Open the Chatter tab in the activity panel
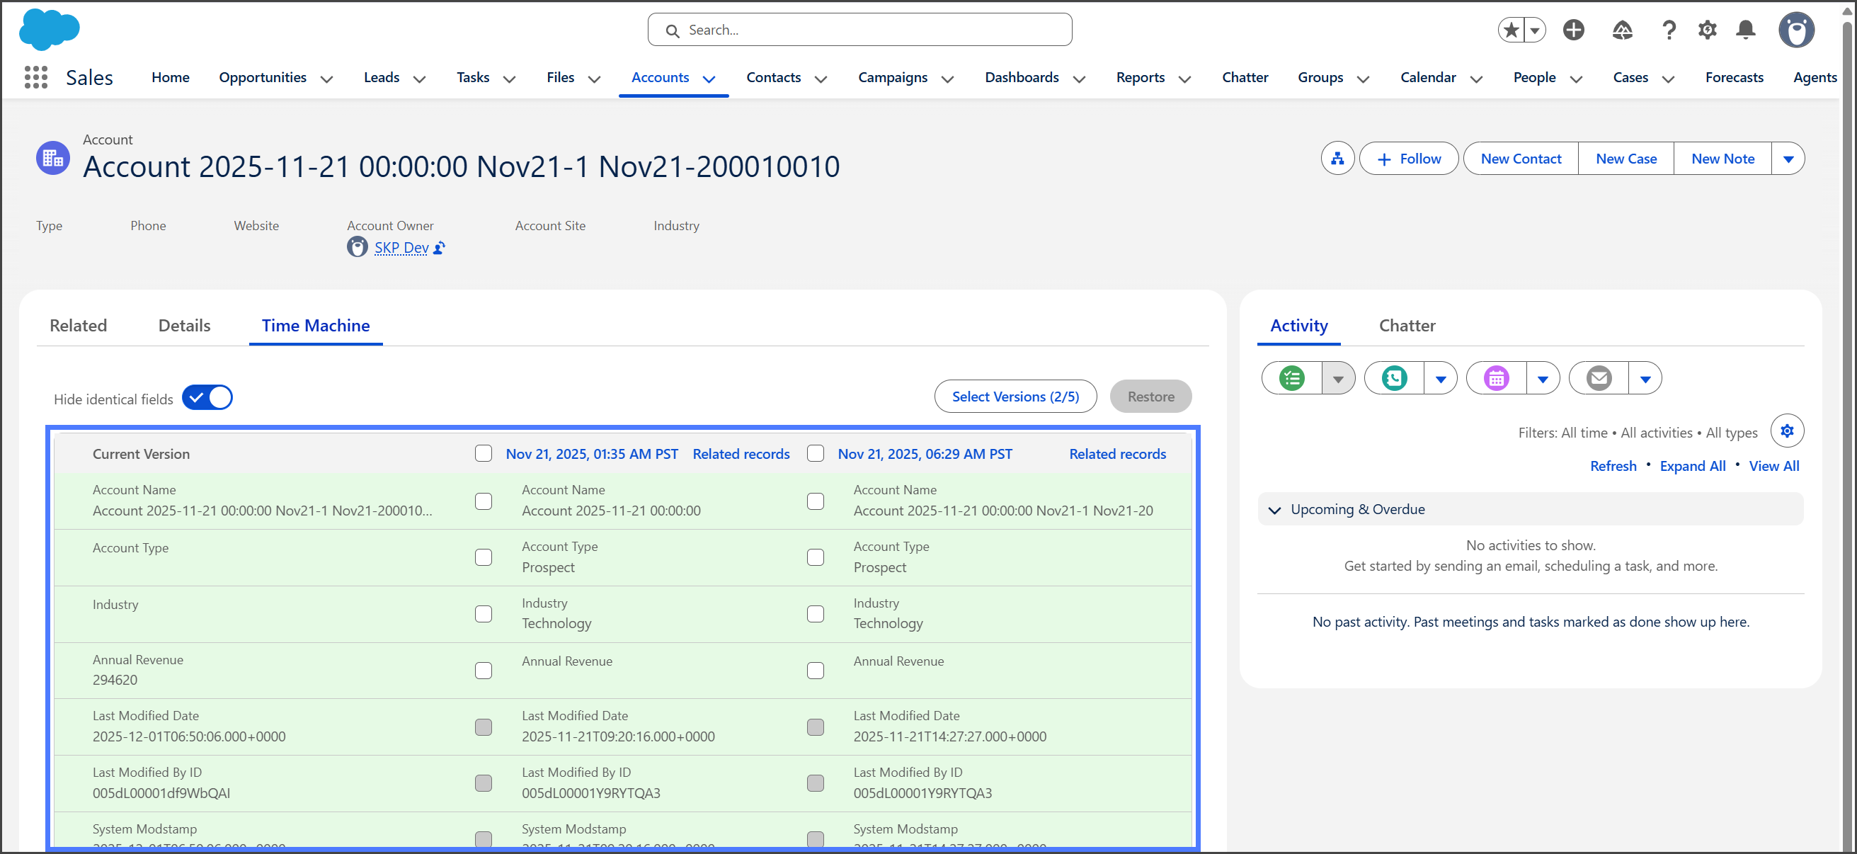 click(1407, 326)
